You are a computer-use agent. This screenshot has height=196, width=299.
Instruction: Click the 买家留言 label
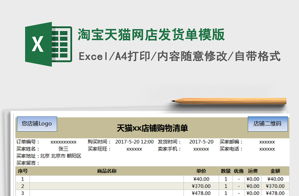(x=28, y=163)
